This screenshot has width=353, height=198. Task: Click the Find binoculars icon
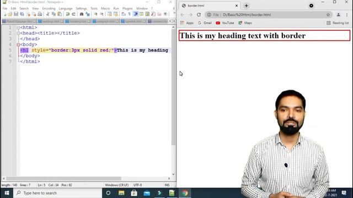point(82,14)
